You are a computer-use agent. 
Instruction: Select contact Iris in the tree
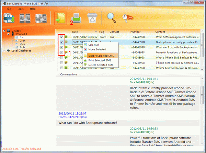click(x=22, y=37)
